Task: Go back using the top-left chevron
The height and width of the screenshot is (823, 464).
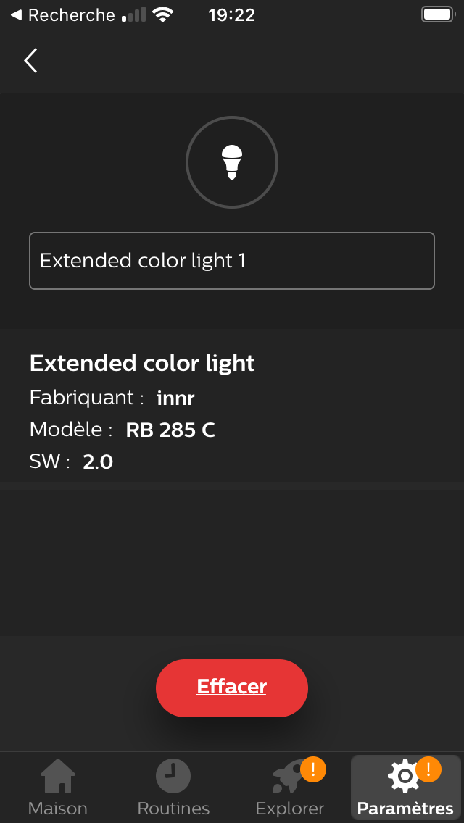Action: click(x=30, y=60)
